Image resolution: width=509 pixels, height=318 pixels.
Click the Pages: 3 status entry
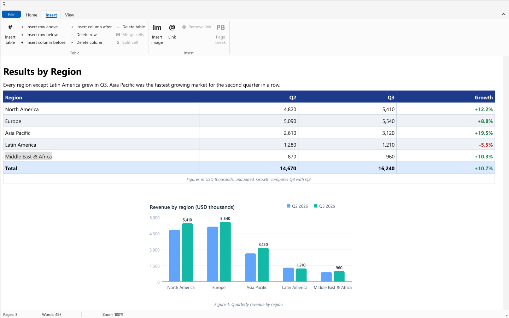10,314
